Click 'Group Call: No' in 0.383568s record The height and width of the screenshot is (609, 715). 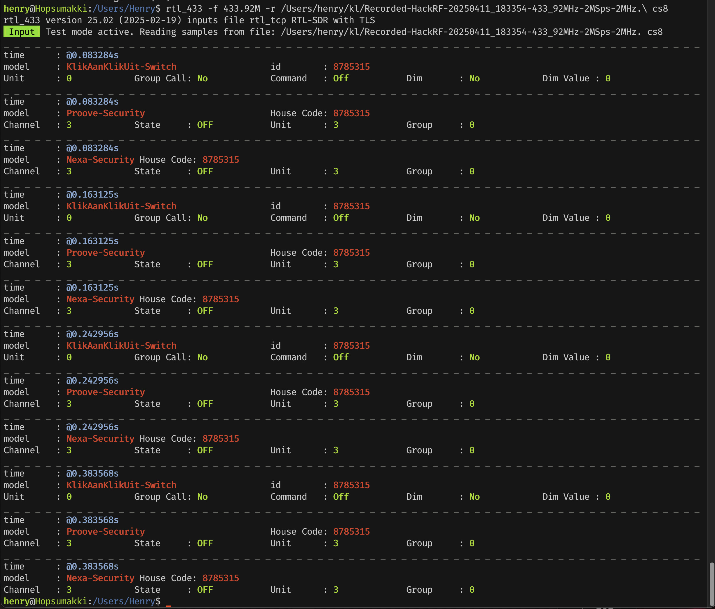coord(171,497)
